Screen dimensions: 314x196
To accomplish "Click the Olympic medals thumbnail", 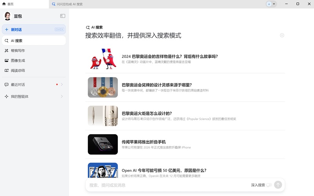I will pos(103,87).
